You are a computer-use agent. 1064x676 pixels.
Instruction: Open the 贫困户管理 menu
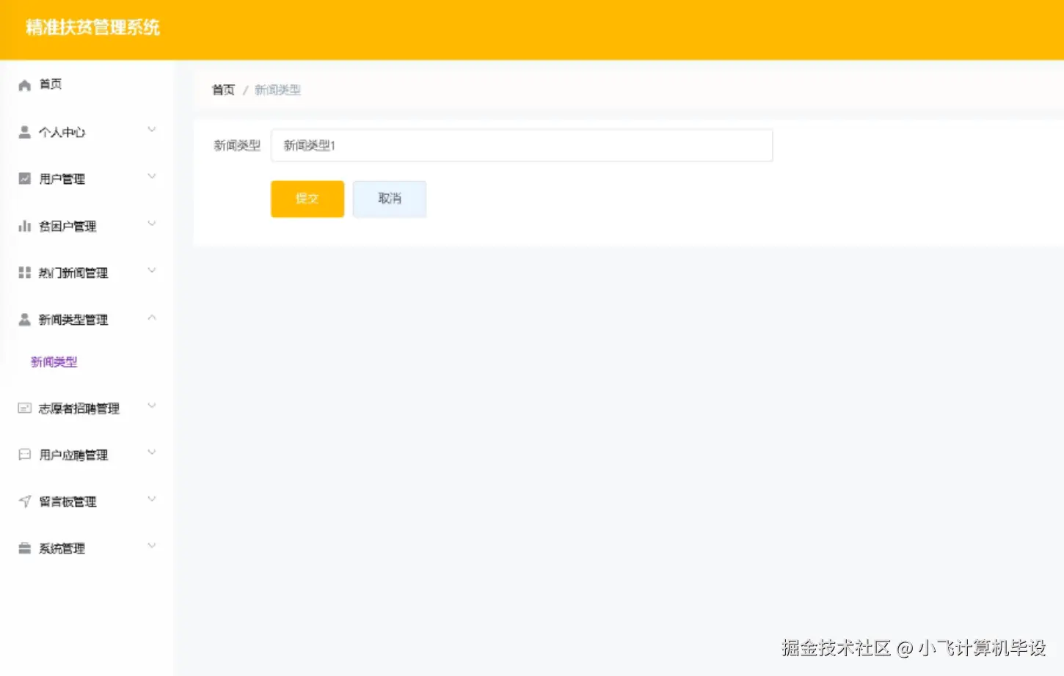87,226
